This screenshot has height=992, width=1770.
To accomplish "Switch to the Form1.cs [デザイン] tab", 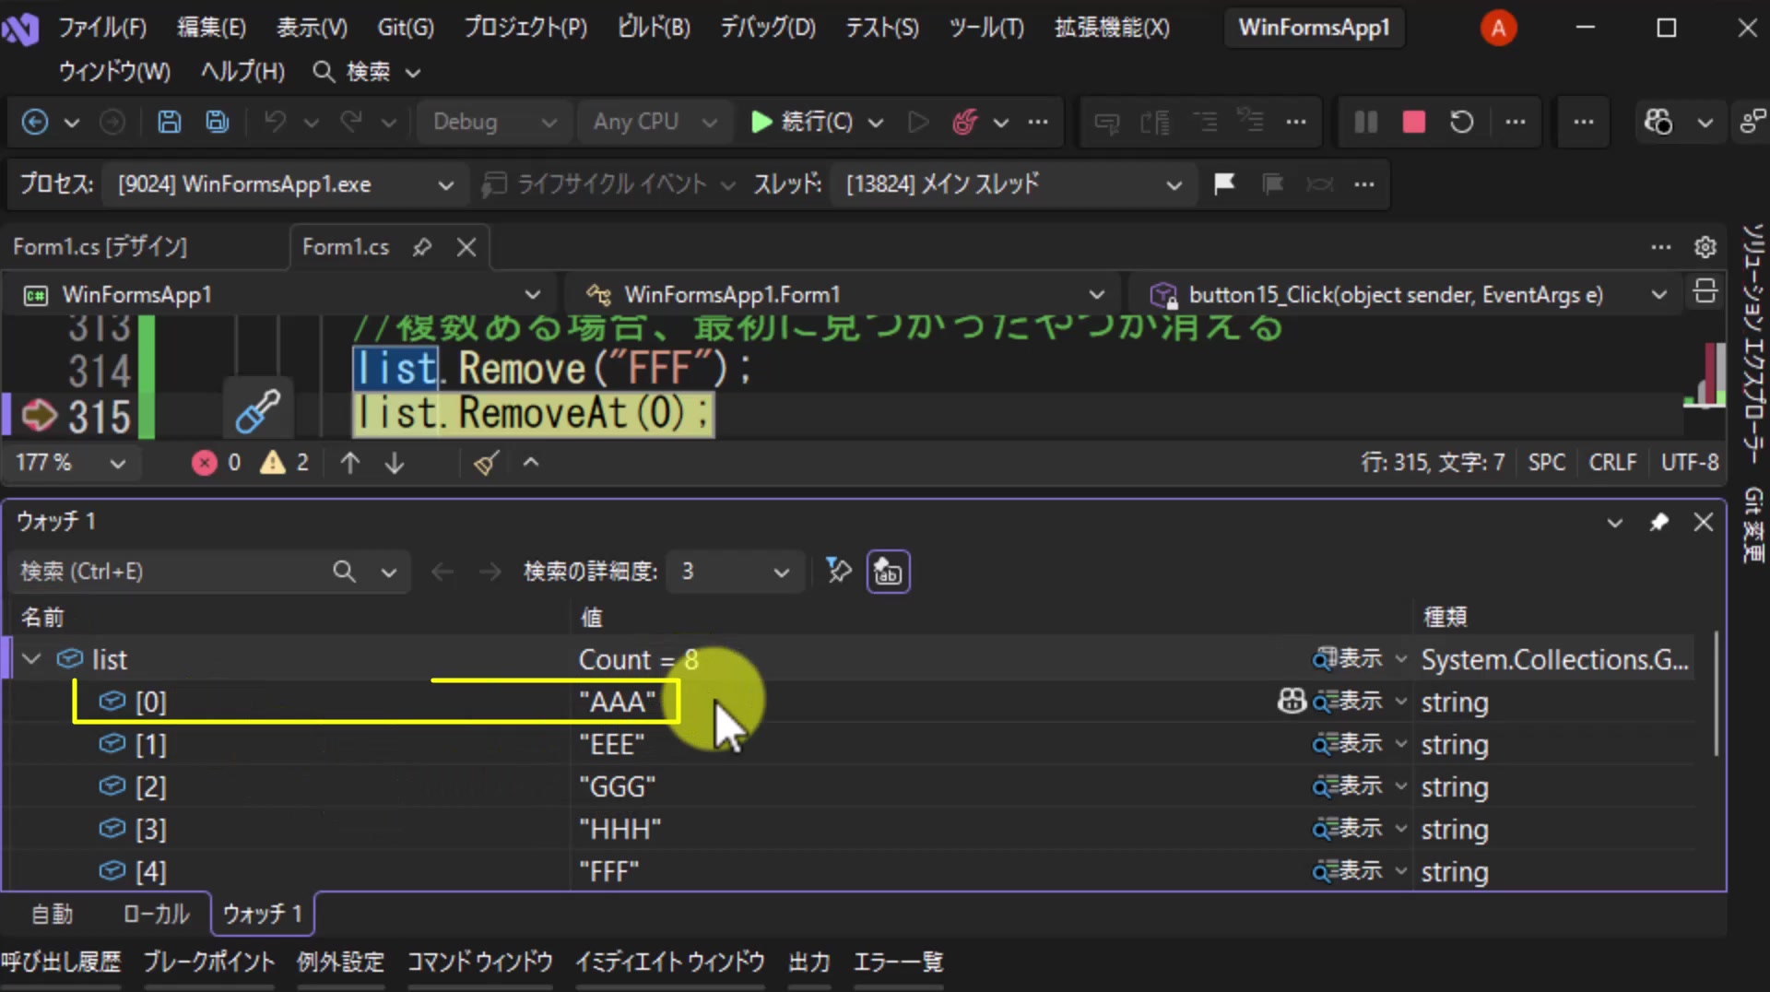I will point(100,247).
